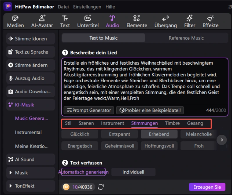Viewport: 232px width, 195px height.
Task: Click into the song description text box
Action: click(145, 81)
